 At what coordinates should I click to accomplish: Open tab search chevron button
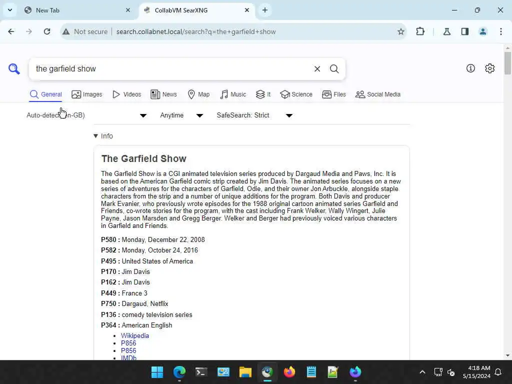pyautogui.click(x=10, y=10)
